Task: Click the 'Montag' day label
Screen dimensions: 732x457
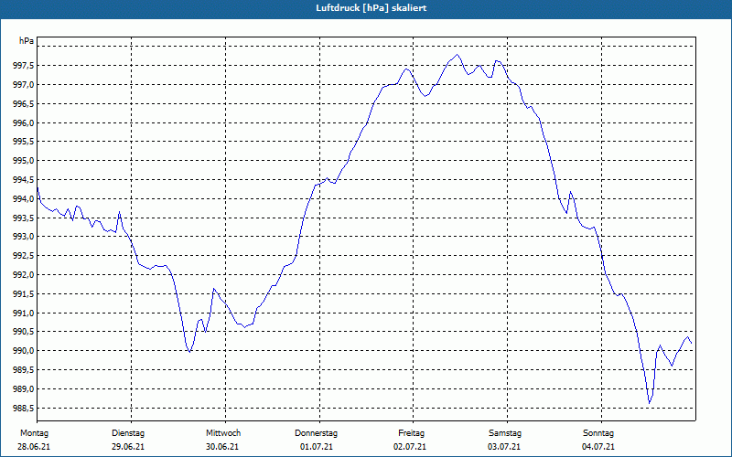Action: pyautogui.click(x=34, y=433)
